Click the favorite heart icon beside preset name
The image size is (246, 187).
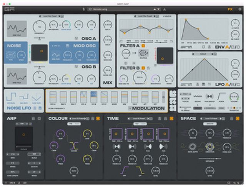[x=90, y=8]
